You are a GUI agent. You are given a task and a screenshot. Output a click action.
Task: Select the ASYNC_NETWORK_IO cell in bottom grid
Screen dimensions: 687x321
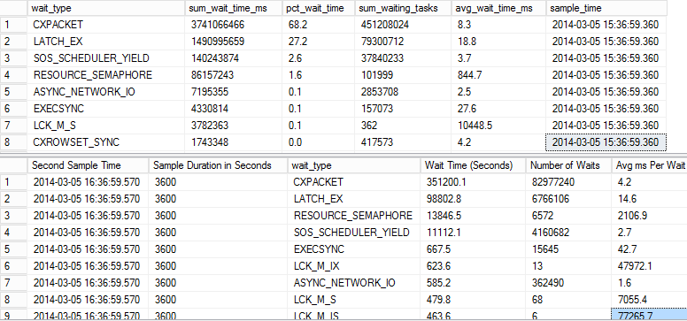click(354, 283)
